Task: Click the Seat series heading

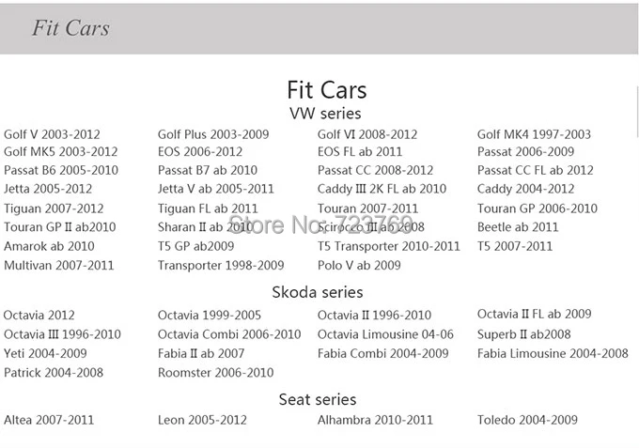Action: (318, 399)
